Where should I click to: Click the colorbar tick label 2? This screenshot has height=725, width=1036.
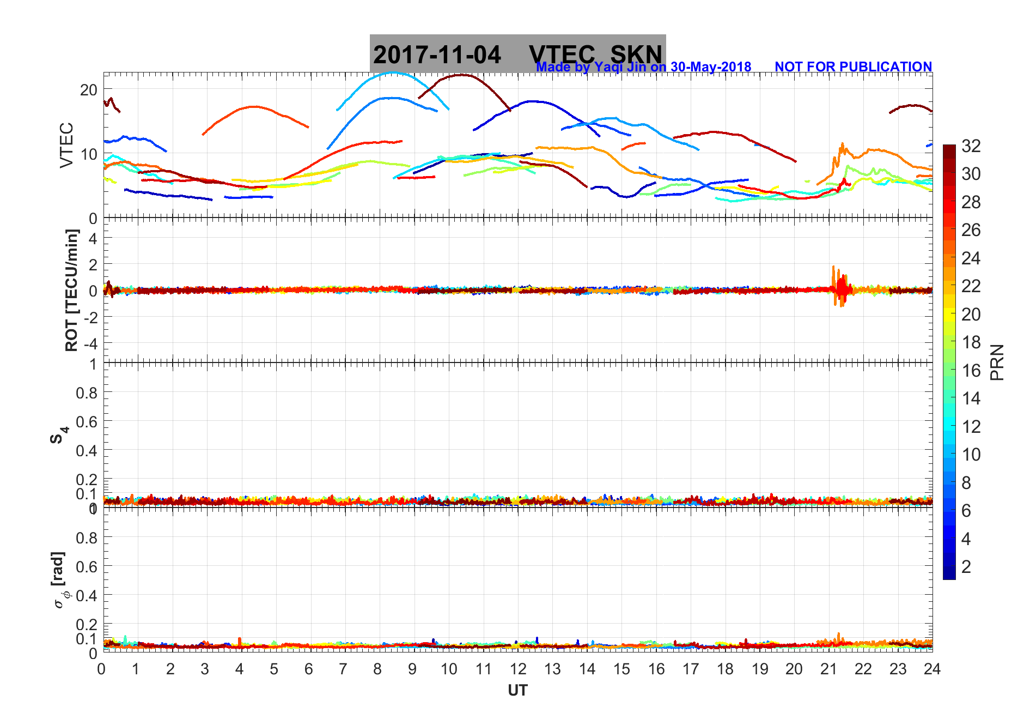[x=966, y=567]
